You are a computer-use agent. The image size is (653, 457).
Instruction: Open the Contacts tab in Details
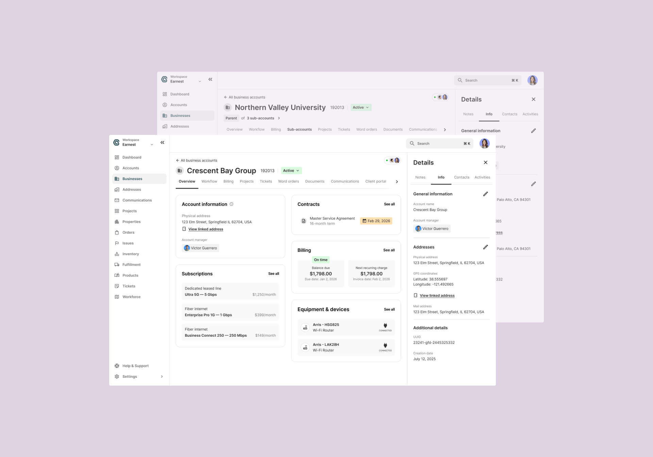point(461,177)
